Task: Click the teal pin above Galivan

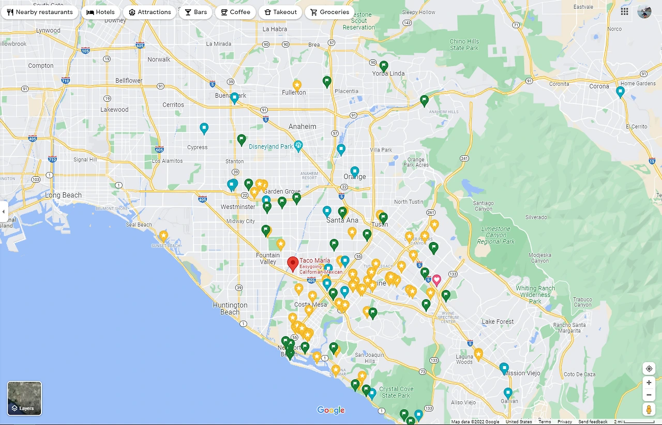Action: click(x=508, y=393)
